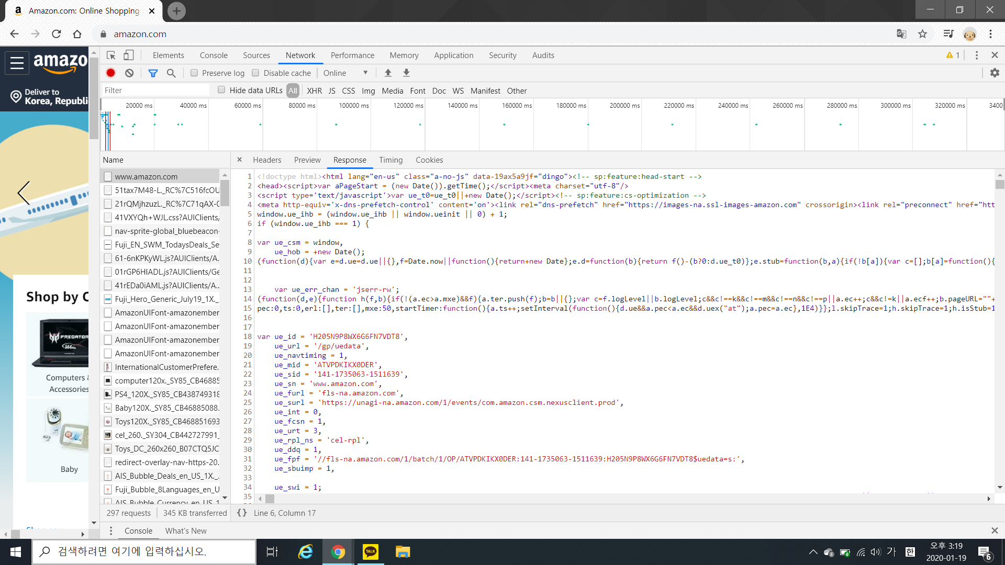Check the Hide data URLs checkbox
Image resolution: width=1005 pixels, height=565 pixels.
221,90
